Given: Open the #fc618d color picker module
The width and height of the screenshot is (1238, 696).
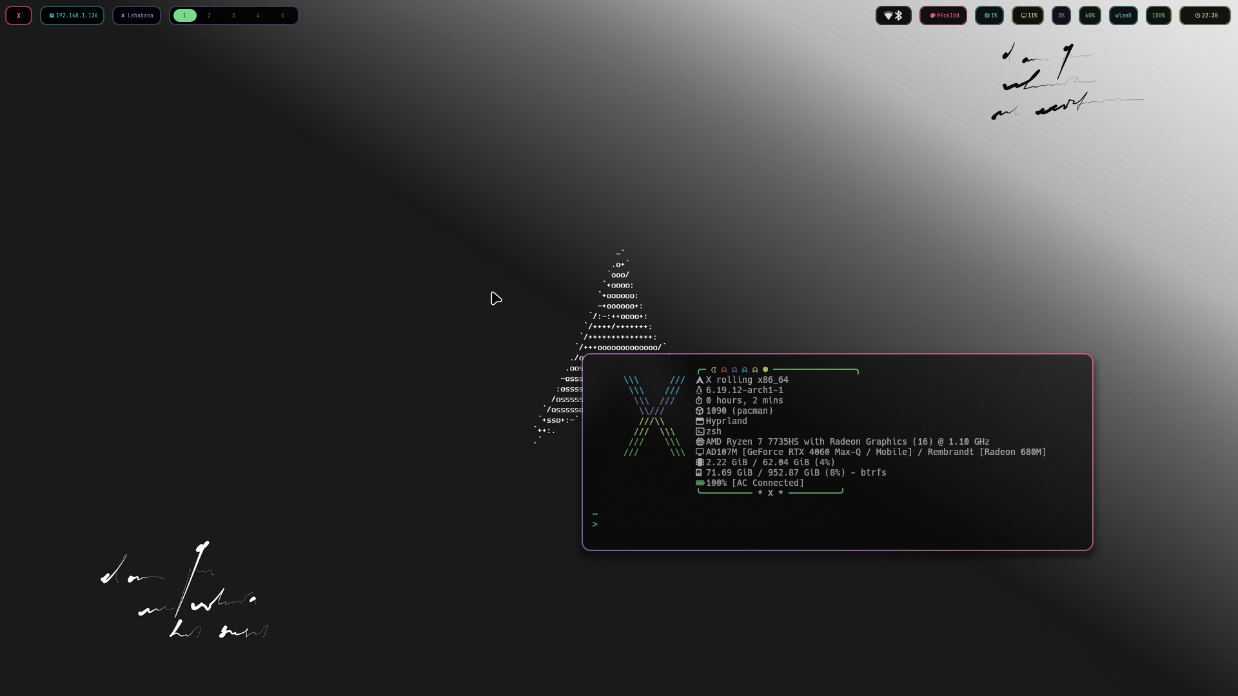Looking at the screenshot, I should coord(943,15).
